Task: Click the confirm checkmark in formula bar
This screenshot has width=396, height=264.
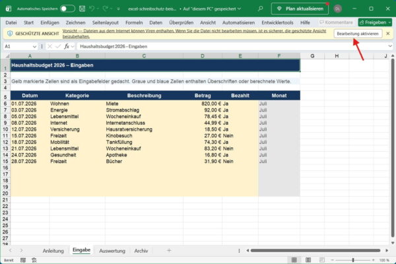Action: point(58,46)
